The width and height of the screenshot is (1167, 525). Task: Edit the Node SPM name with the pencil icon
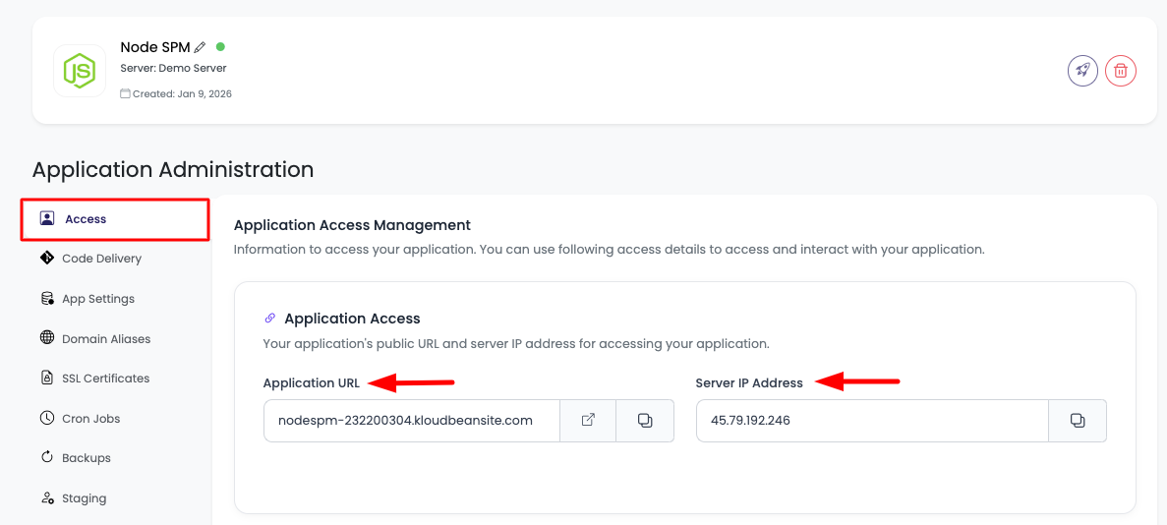click(x=200, y=47)
